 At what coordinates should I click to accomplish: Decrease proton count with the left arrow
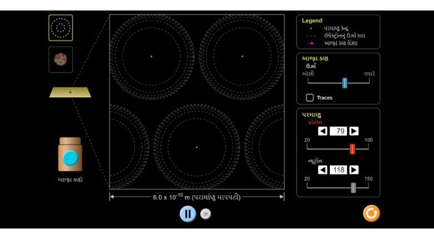[x=323, y=131]
